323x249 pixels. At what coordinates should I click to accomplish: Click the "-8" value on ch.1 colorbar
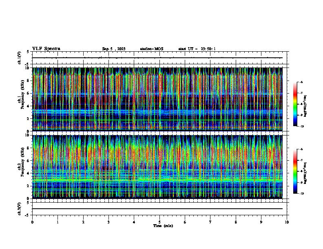point(301,104)
